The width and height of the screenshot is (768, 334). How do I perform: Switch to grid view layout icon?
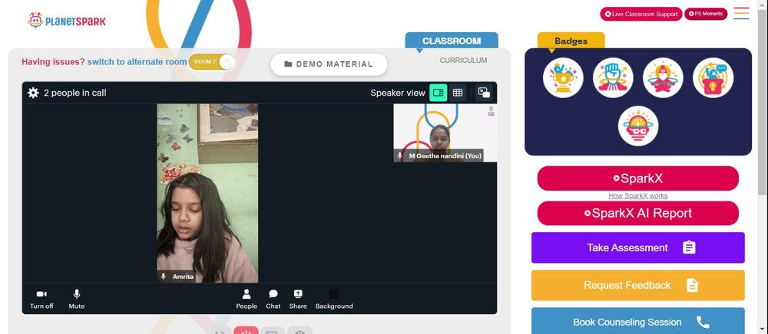pos(458,93)
